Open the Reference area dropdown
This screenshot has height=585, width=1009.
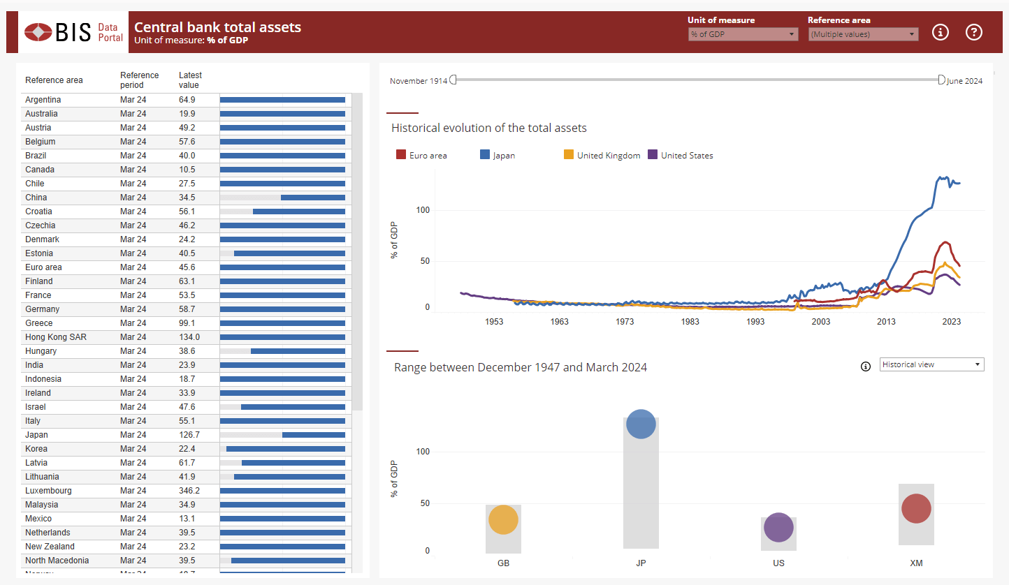863,34
